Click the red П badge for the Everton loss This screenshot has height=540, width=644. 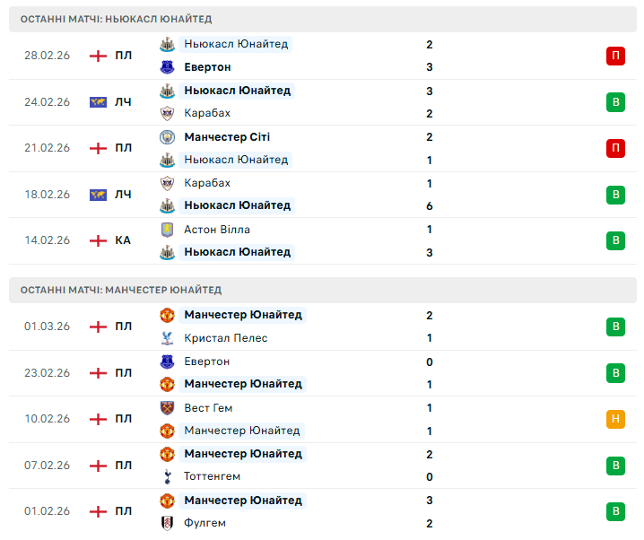615,56
